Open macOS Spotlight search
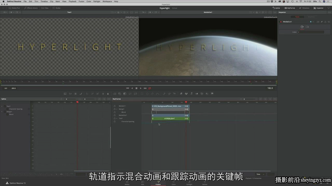 click(x=319, y=1)
